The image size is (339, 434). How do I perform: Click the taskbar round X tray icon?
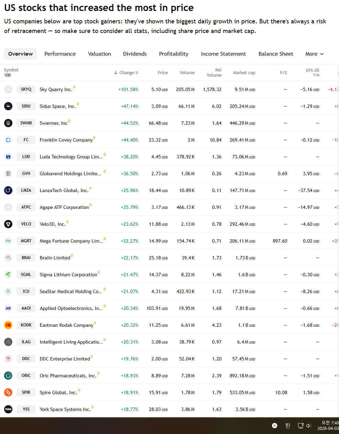click(x=274, y=426)
